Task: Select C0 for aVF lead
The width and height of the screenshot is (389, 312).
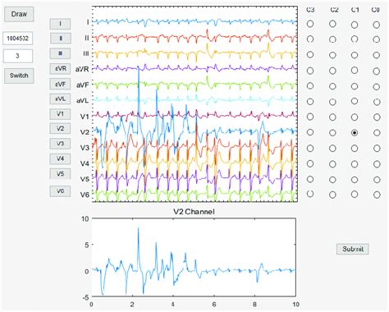Action: [377, 87]
